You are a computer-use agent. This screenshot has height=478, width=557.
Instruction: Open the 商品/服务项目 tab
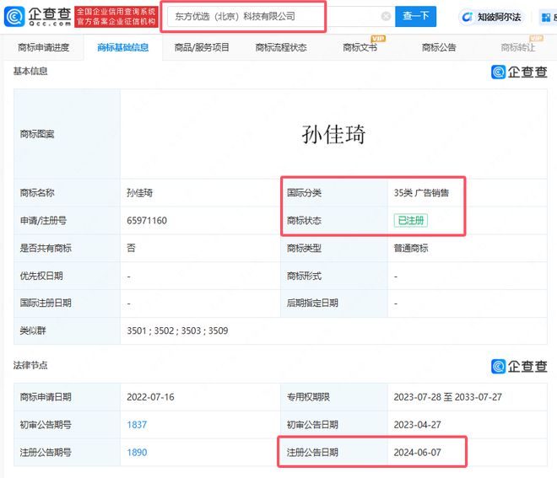click(x=202, y=47)
